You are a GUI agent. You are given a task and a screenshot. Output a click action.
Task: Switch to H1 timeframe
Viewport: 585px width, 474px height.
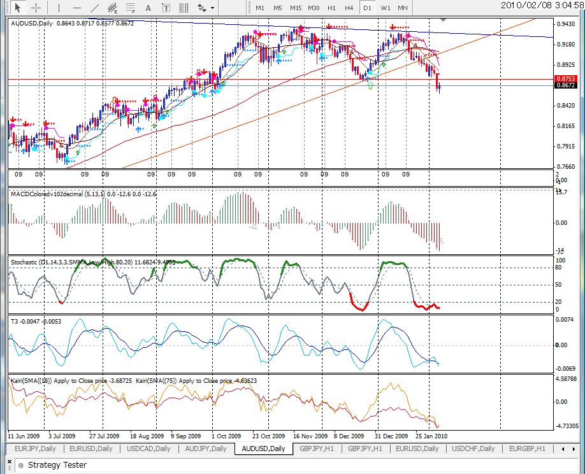[x=331, y=8]
